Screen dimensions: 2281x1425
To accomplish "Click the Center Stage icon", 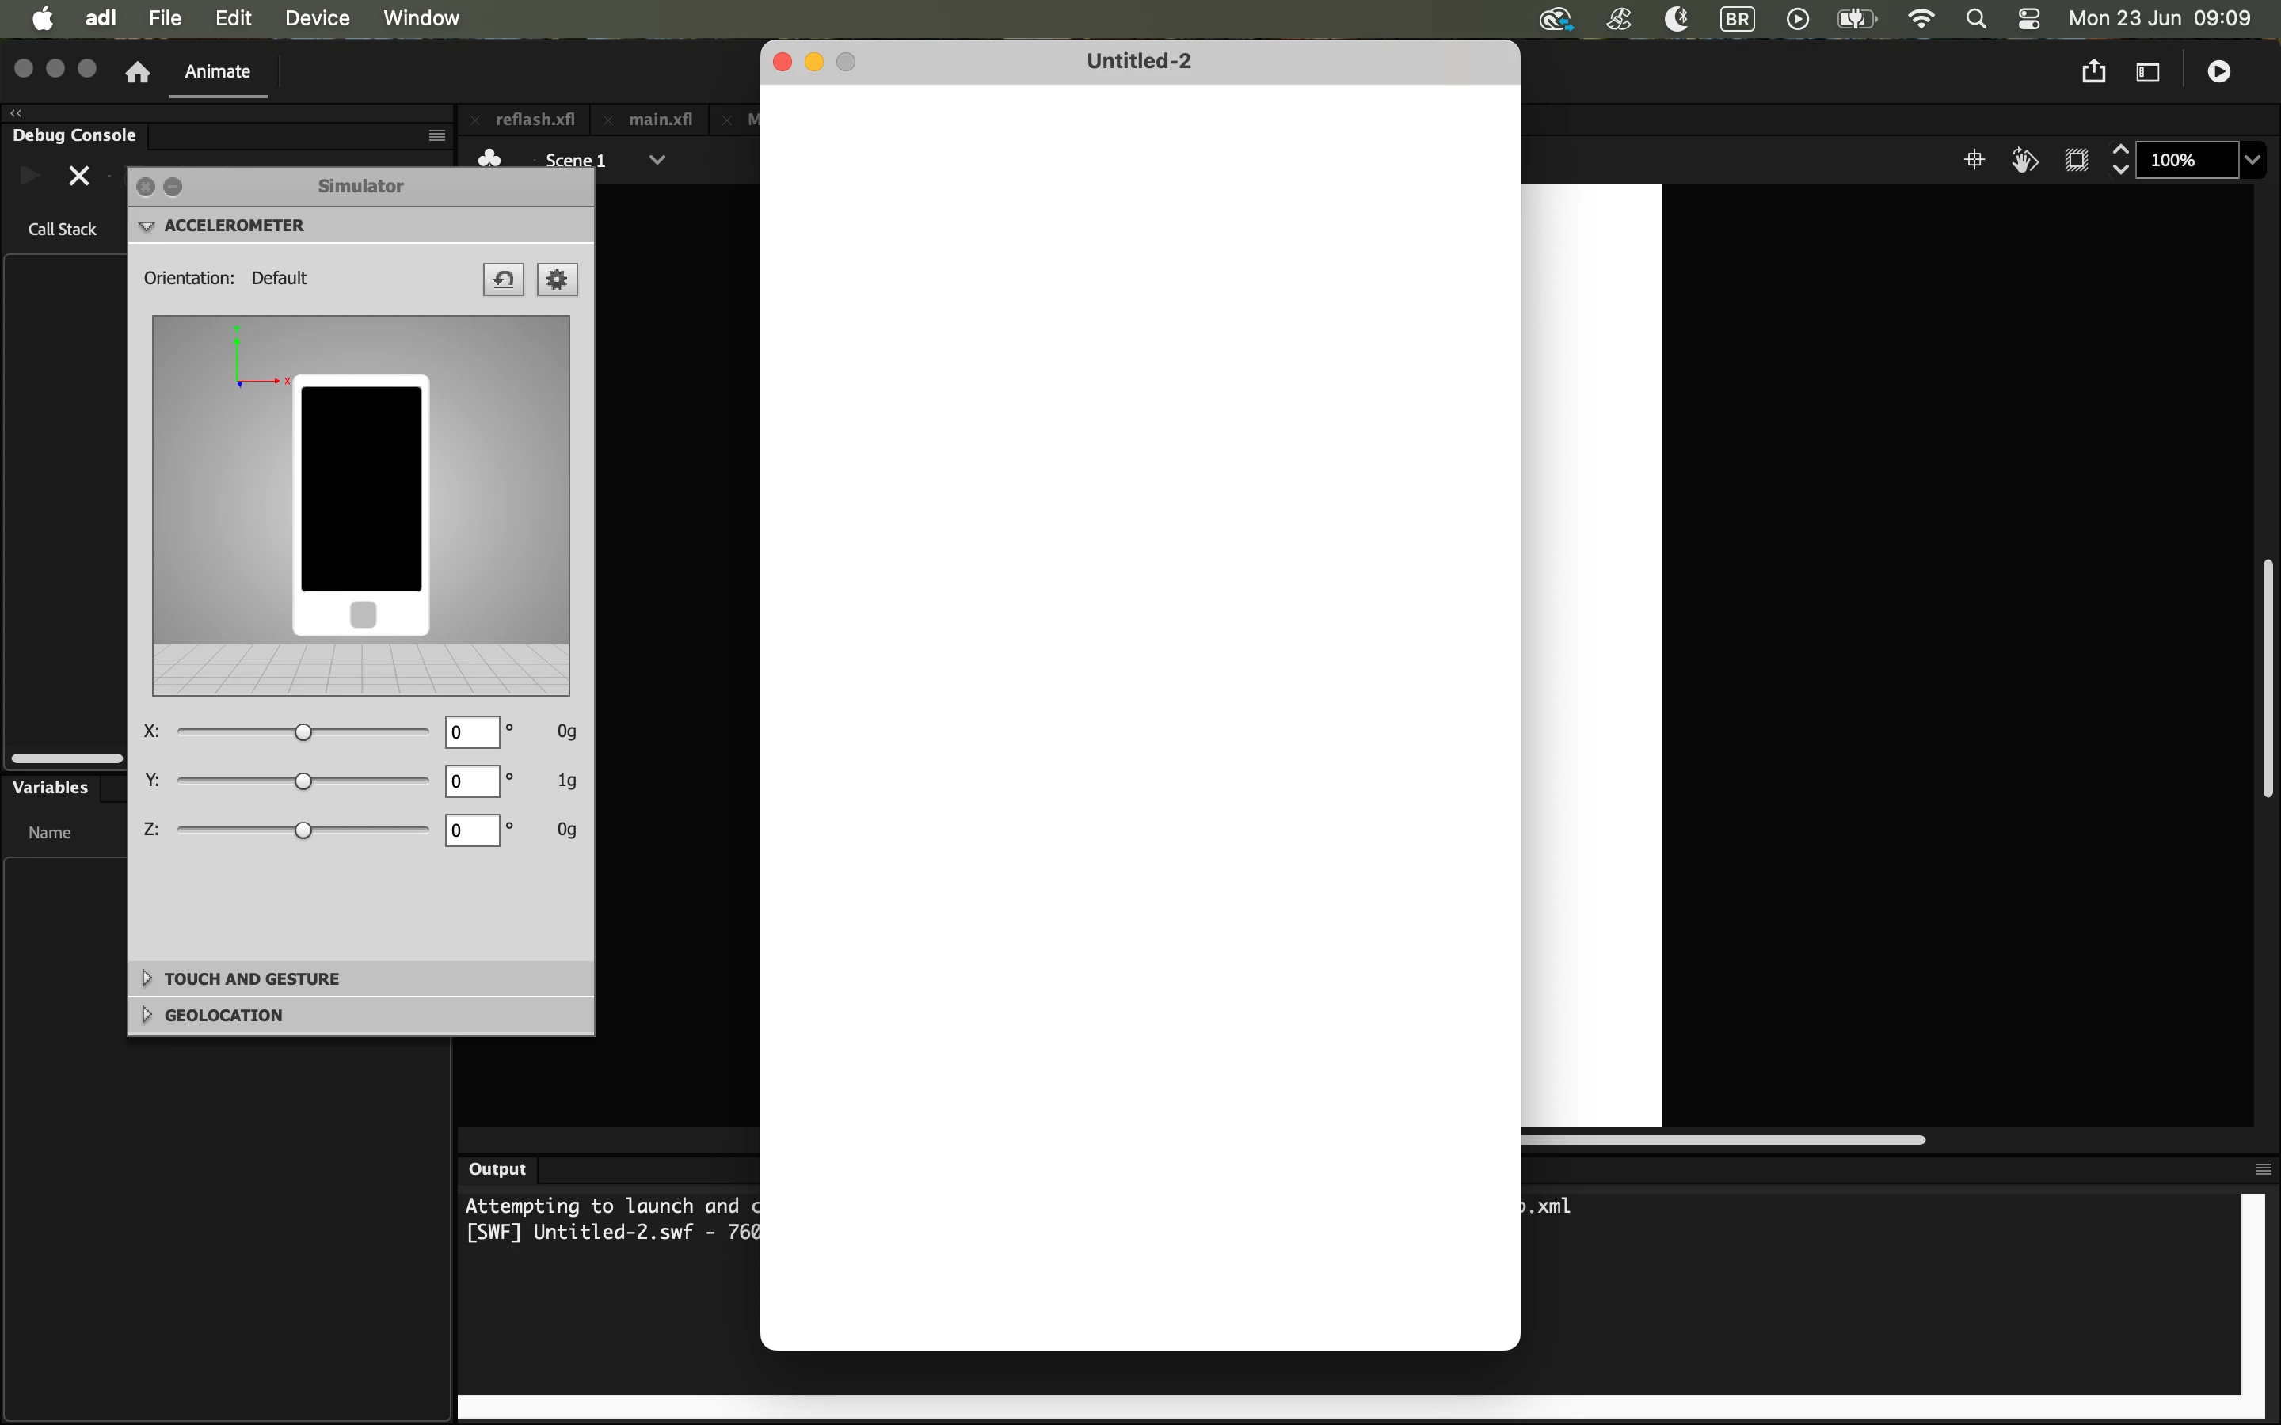I will [x=1974, y=160].
